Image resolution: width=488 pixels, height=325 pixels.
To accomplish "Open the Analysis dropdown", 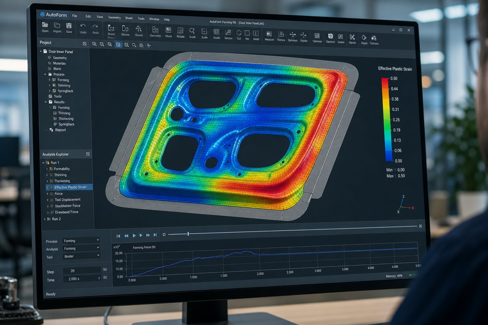I will (x=81, y=248).
